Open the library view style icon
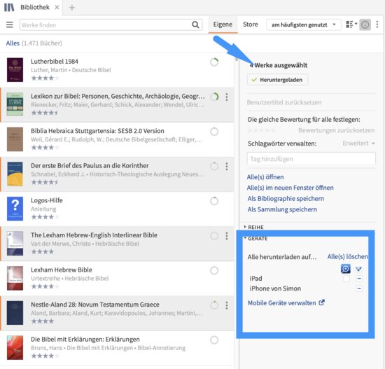This screenshot has height=369, width=385. pos(351,25)
